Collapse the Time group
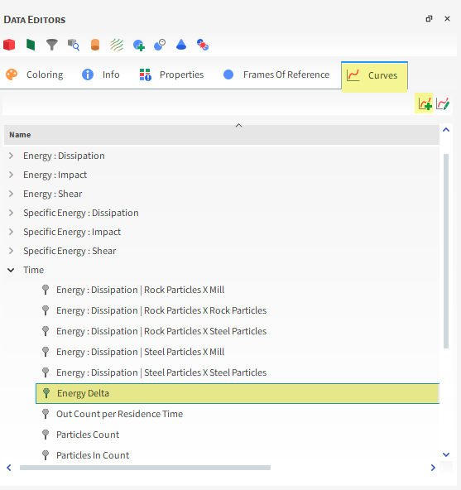 (x=11, y=270)
